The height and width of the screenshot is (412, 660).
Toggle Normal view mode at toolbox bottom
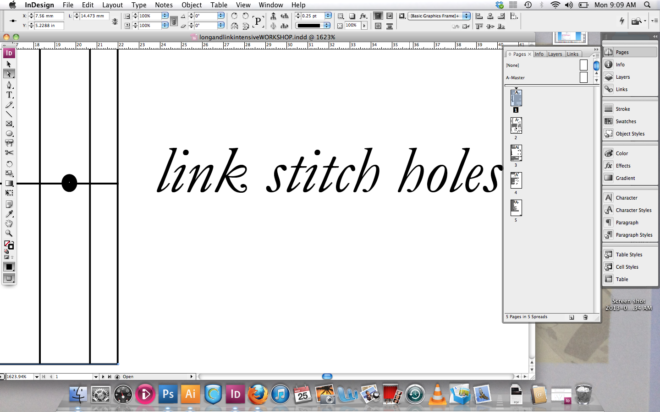(9, 278)
